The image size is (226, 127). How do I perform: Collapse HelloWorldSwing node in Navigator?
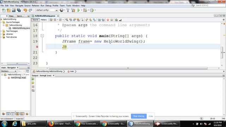pos(2,74)
